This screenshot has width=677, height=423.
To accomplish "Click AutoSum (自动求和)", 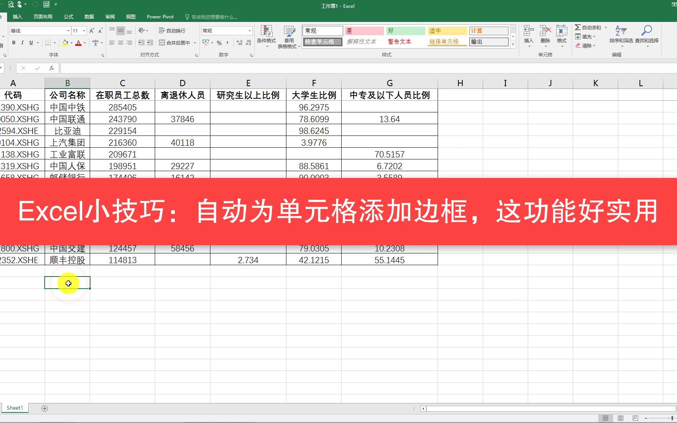I will (588, 27).
